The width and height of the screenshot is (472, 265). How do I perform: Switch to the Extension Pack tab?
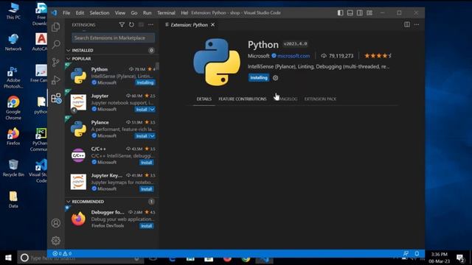tap(320, 99)
